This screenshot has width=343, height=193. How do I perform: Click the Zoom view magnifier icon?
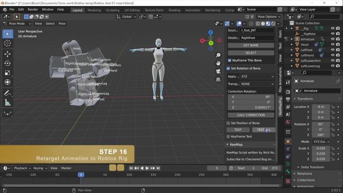(x=218, y=55)
